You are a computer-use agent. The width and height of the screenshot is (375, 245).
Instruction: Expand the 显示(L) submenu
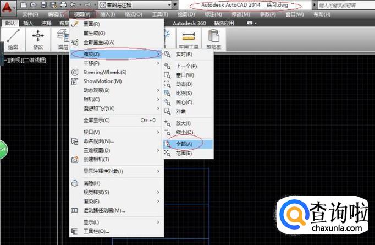(x=117, y=222)
